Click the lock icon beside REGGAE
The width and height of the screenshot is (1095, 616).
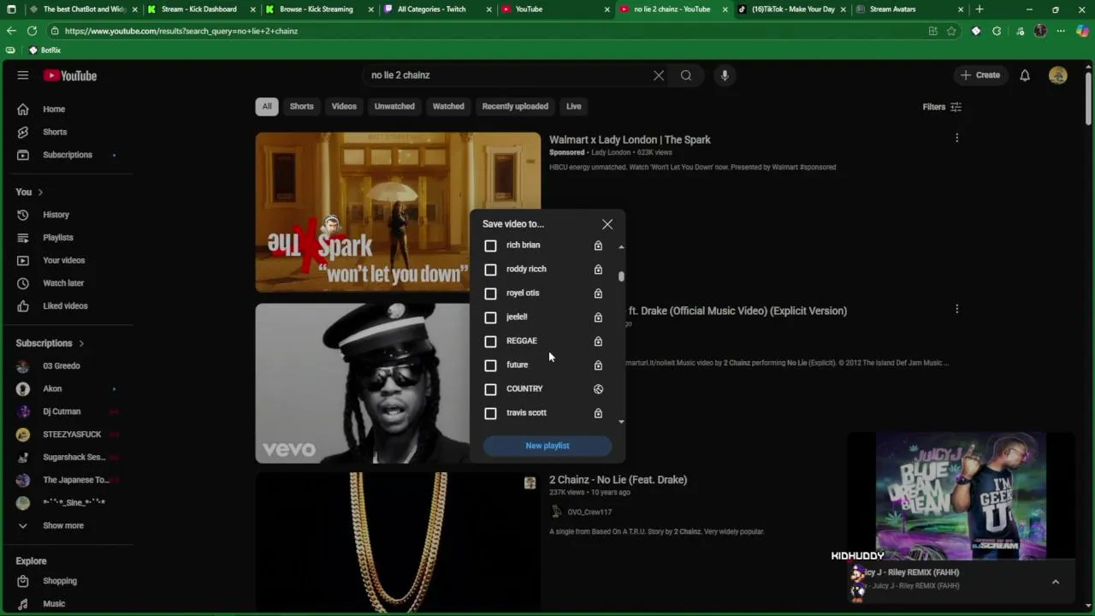pos(598,341)
